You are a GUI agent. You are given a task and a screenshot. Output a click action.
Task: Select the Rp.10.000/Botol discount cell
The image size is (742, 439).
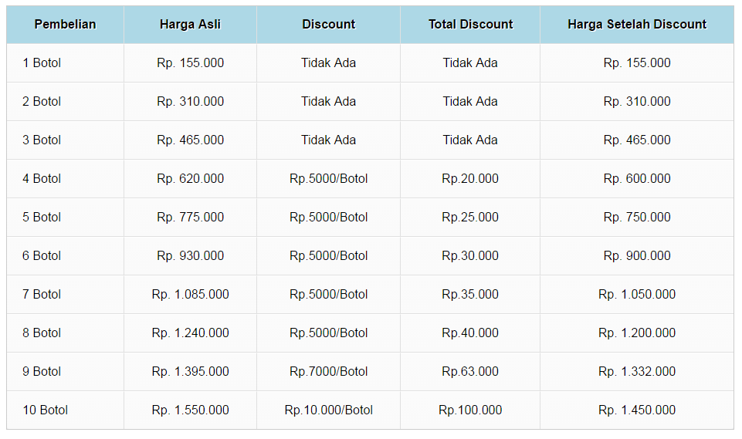(328, 410)
